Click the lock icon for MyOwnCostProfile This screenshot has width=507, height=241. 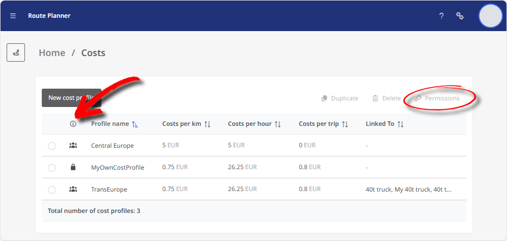(73, 167)
